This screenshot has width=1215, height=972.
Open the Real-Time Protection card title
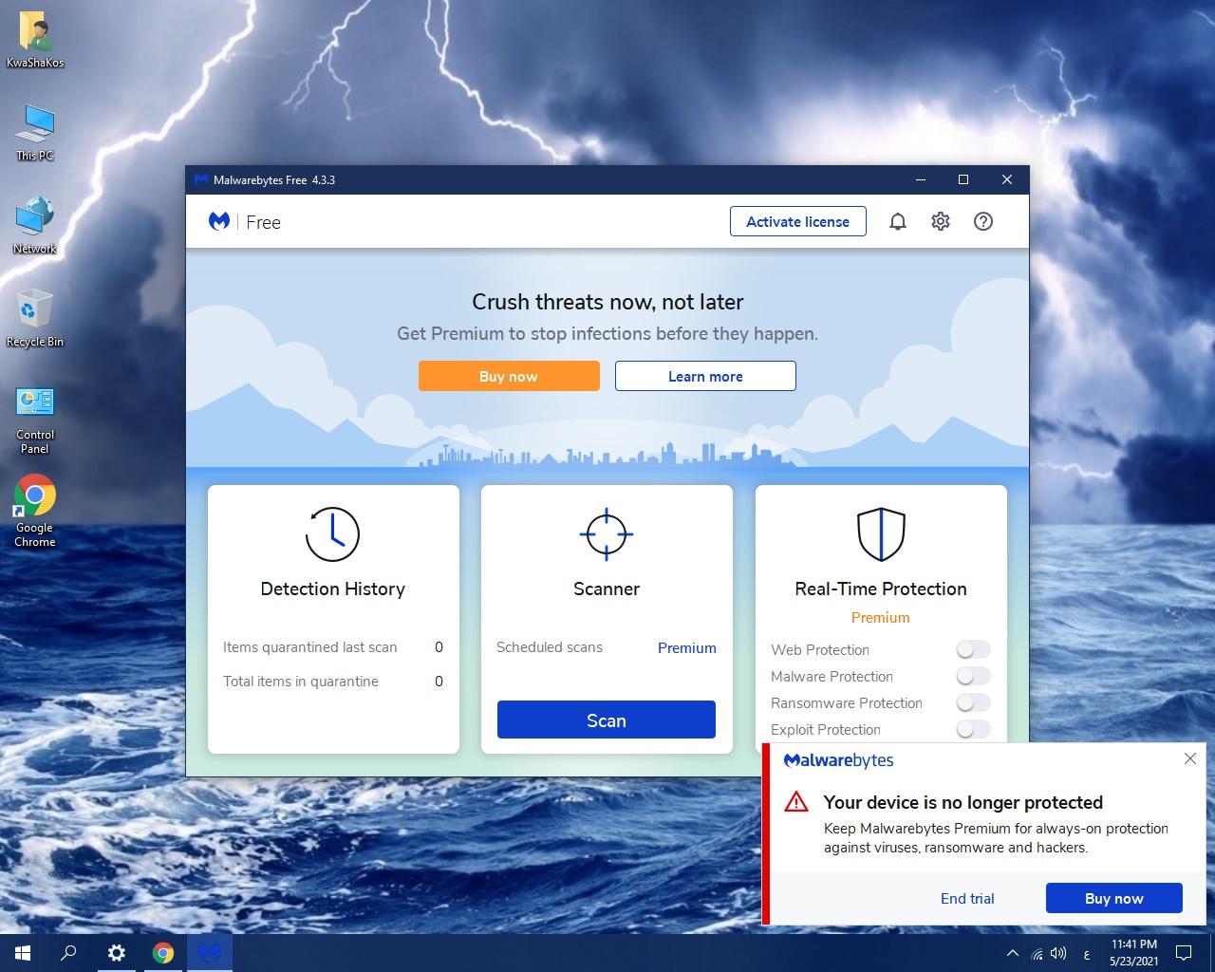[881, 589]
